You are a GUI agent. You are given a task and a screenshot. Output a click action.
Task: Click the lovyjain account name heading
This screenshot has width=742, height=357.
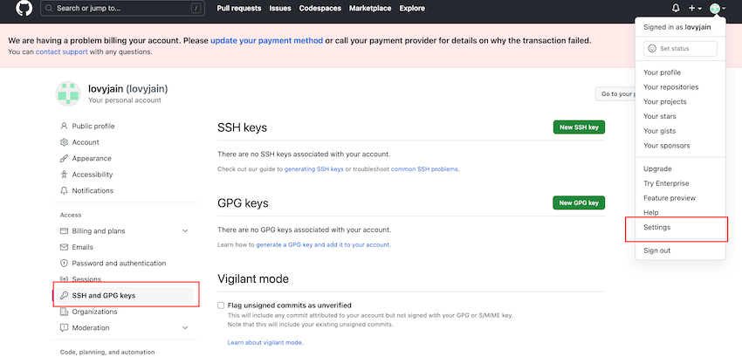click(127, 88)
